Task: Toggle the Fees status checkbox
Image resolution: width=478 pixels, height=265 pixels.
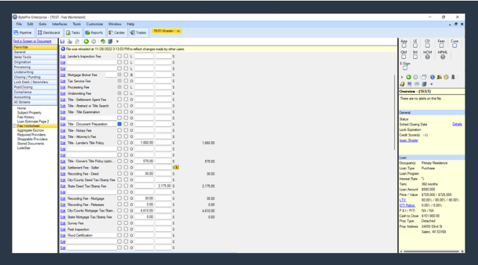Action: tap(441, 46)
